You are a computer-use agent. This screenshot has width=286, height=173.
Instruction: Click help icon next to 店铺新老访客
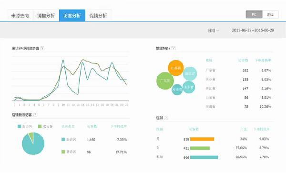(35, 115)
